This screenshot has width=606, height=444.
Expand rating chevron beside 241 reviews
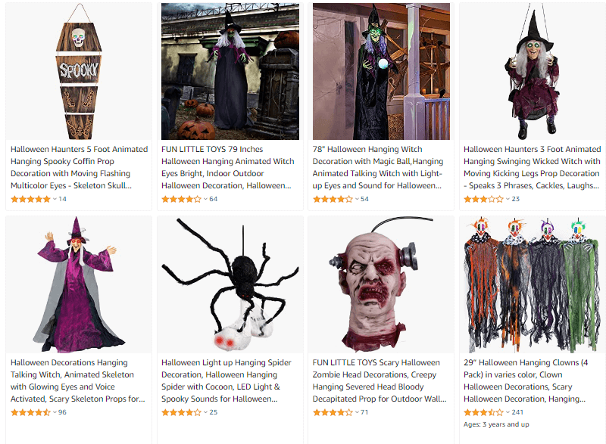click(x=508, y=412)
